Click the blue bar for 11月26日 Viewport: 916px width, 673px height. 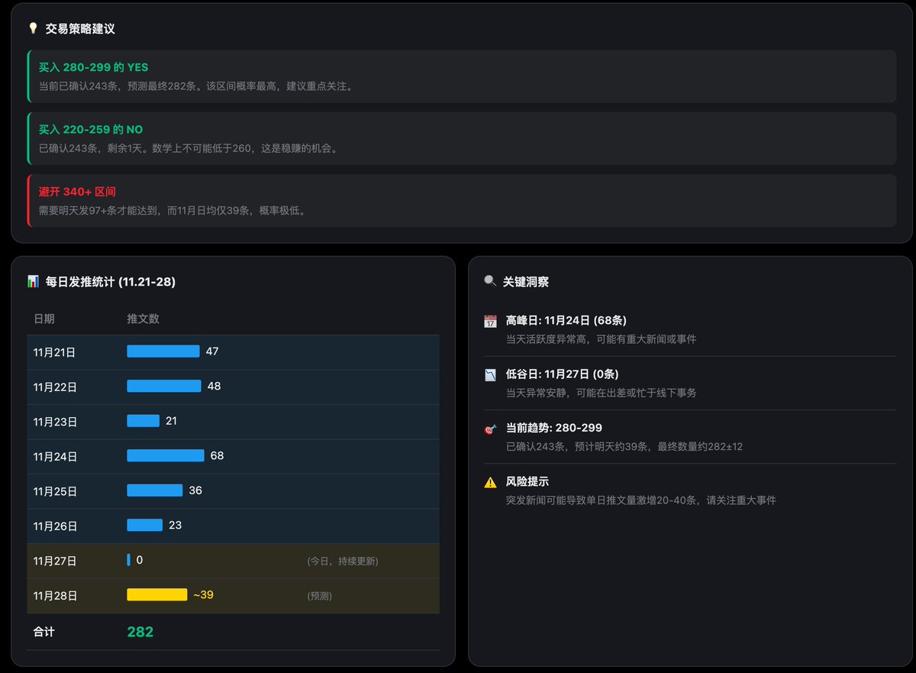[145, 525]
